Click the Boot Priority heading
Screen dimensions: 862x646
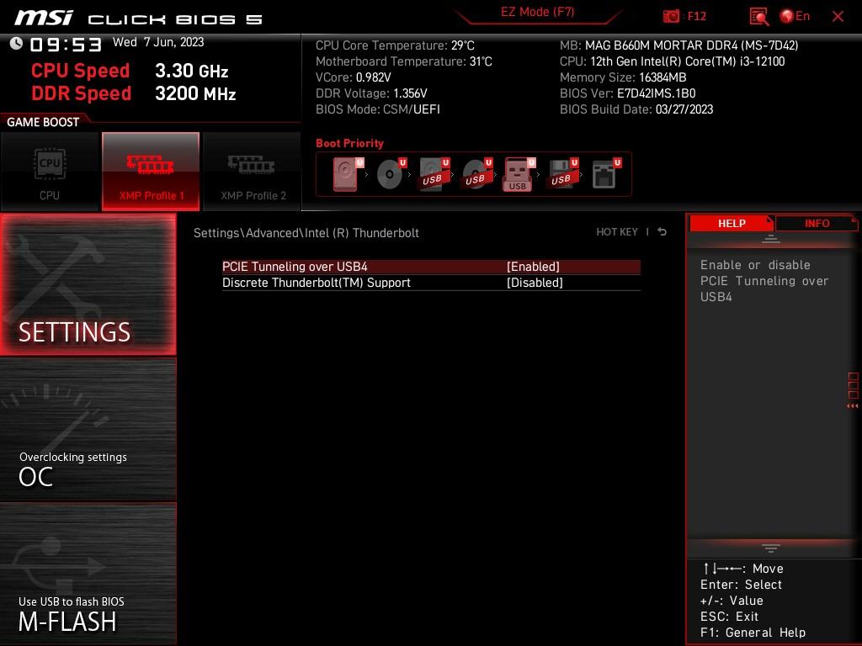click(349, 143)
